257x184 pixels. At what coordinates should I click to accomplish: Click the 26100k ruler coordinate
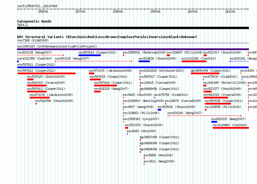(x=230, y=12)
